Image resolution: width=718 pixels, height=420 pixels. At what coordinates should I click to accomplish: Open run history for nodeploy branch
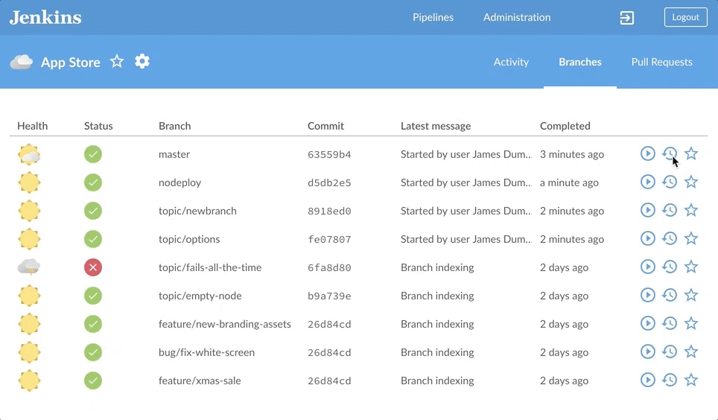670,182
